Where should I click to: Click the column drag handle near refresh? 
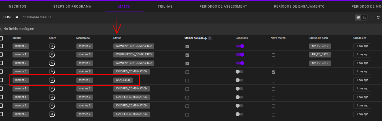(371, 17)
